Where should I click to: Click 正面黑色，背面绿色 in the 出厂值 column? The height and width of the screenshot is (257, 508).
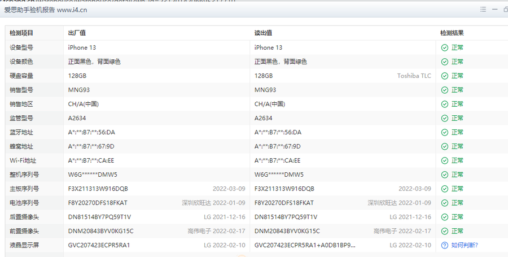[x=94, y=62]
